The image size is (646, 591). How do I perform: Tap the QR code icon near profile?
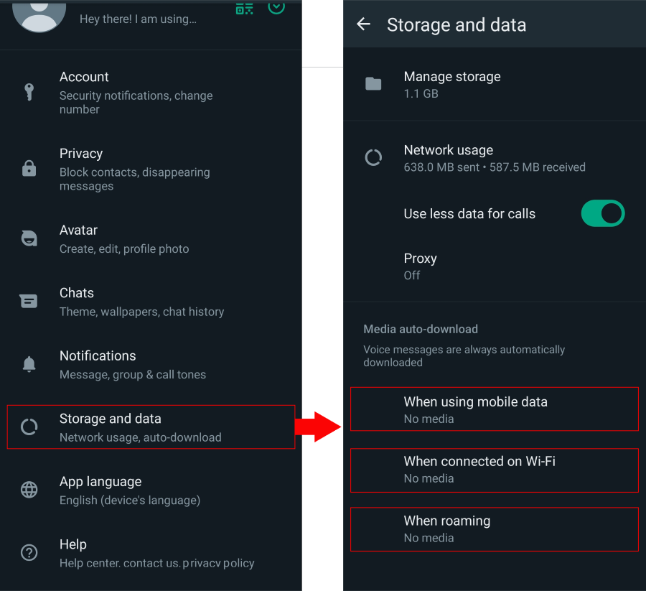[245, 8]
